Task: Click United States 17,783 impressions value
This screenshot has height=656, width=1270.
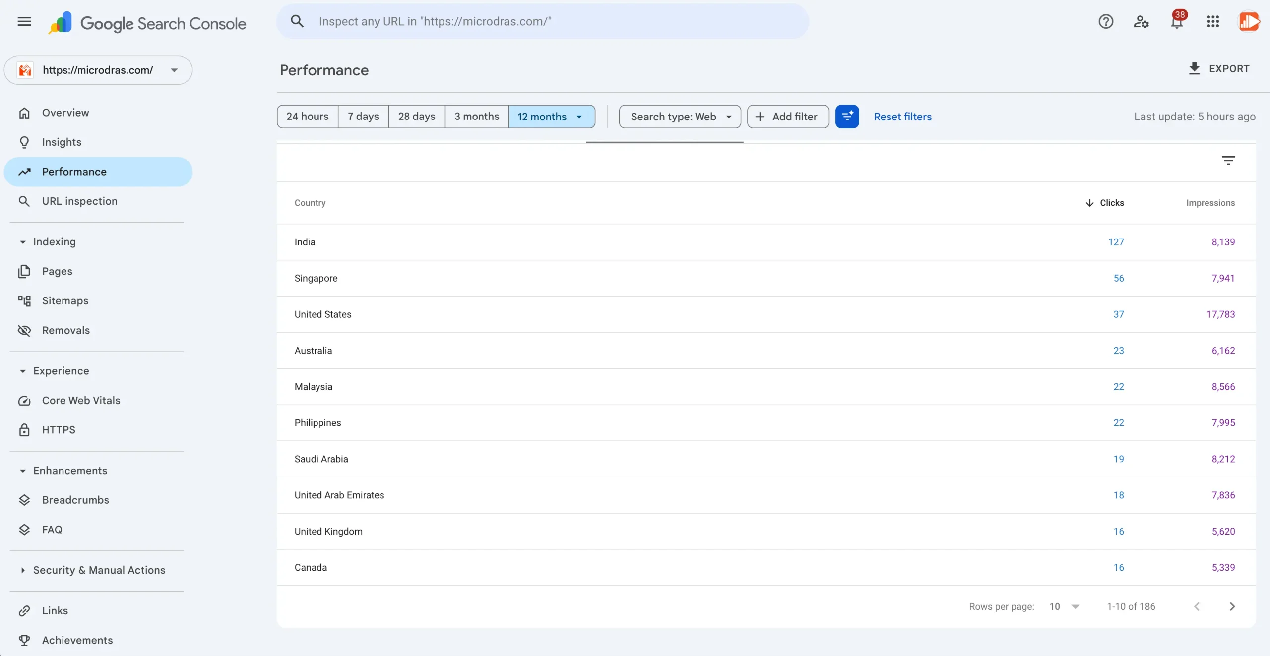Action: coord(1220,314)
